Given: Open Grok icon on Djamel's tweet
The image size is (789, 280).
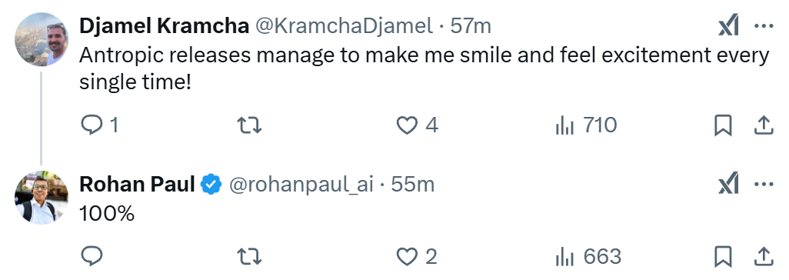Looking at the screenshot, I should pos(728,25).
